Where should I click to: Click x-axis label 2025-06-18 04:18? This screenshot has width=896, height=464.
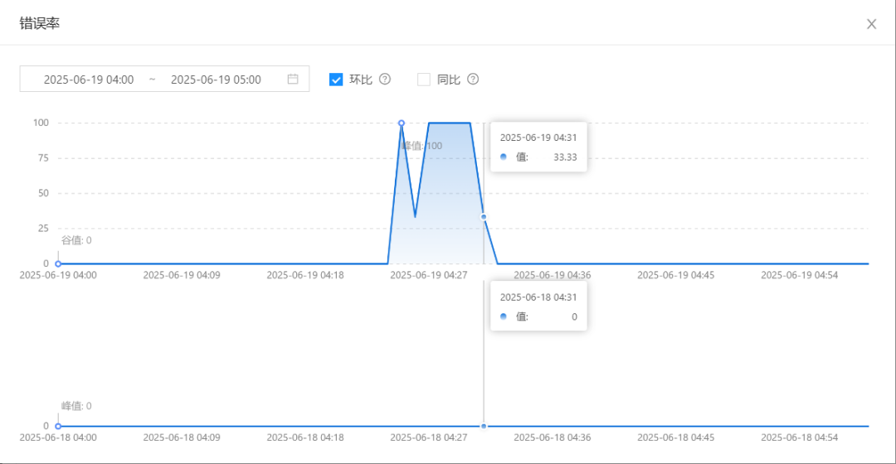pos(305,437)
